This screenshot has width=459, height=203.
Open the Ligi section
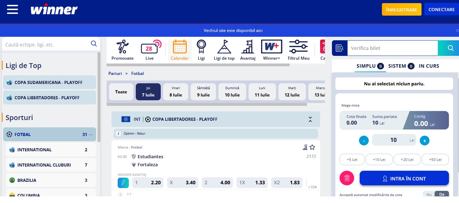click(201, 50)
